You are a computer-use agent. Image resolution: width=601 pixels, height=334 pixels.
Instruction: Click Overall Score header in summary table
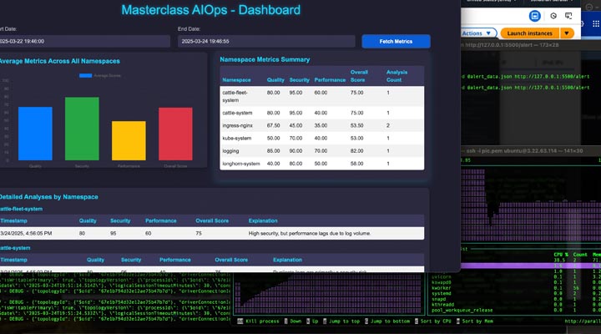point(359,76)
